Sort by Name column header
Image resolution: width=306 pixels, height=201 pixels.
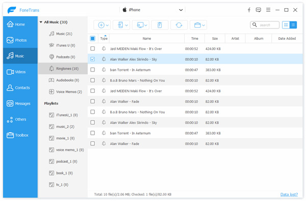coord(147,38)
